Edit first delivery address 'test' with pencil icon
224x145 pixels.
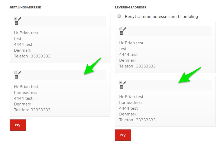tap(125, 29)
